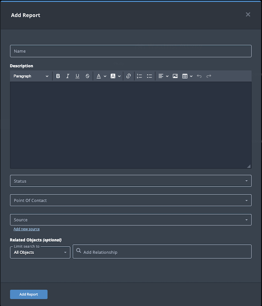Click the Add Relationship search field
The height and width of the screenshot is (306, 262).
pos(162,251)
